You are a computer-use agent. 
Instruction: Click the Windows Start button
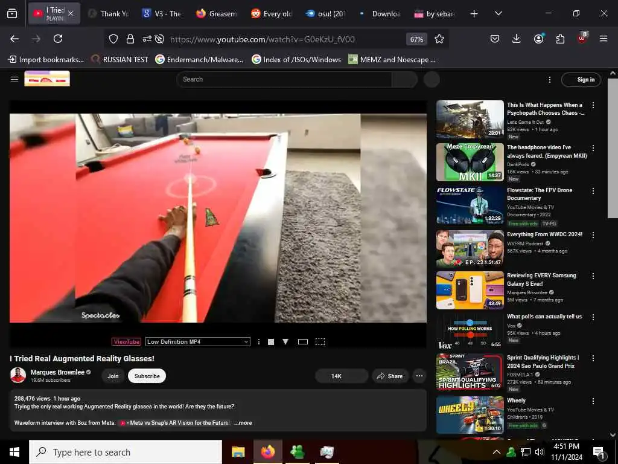14,452
